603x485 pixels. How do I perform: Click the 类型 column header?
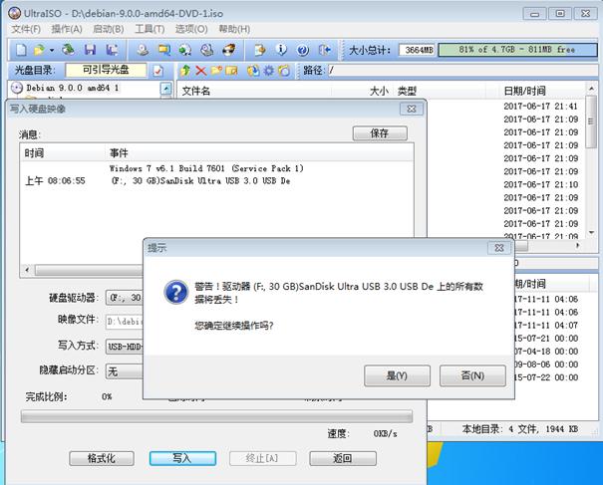click(x=441, y=91)
